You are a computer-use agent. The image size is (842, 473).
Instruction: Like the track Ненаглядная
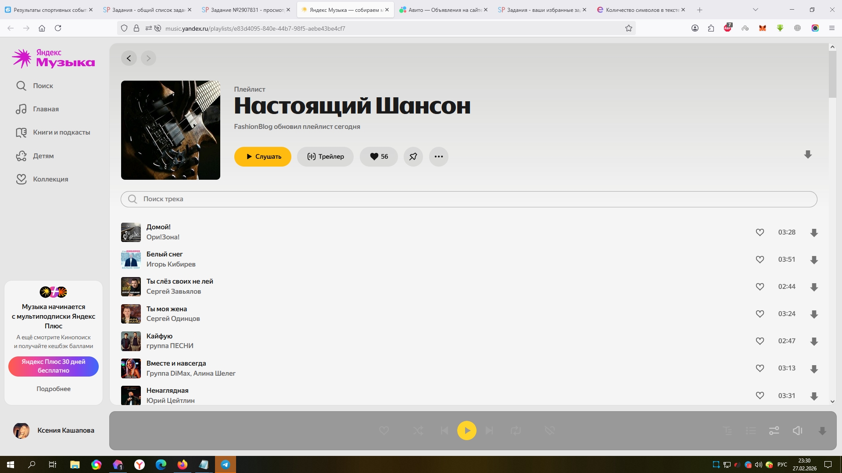click(760, 395)
